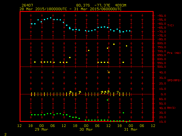Click the 700.0 pressure tick label

pyautogui.click(x=162, y=51)
